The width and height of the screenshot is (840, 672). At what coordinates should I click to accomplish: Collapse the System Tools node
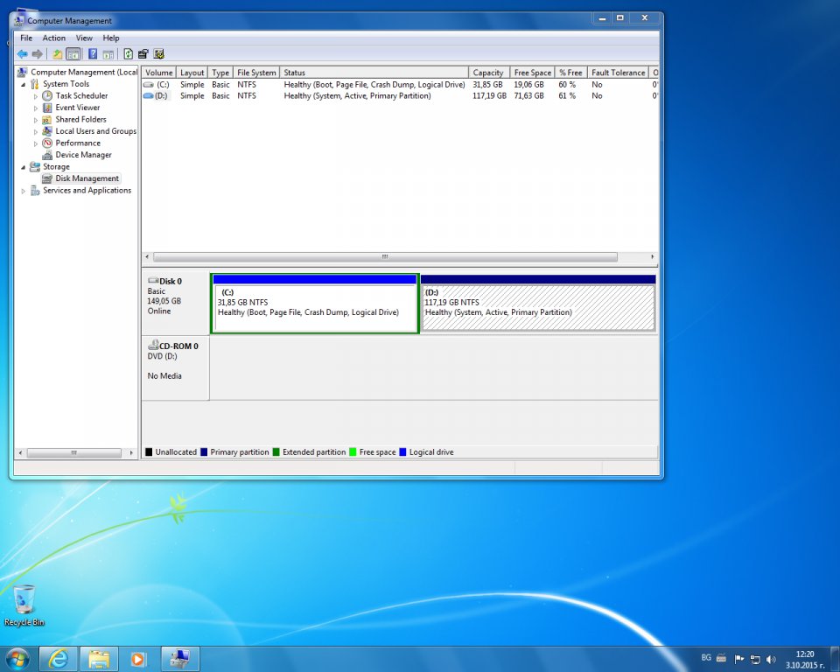[23, 84]
